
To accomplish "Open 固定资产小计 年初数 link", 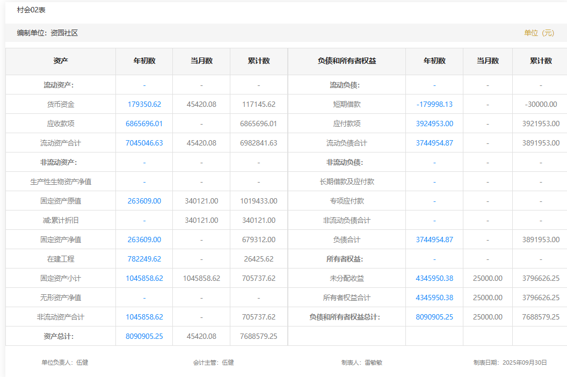I will [x=144, y=278].
